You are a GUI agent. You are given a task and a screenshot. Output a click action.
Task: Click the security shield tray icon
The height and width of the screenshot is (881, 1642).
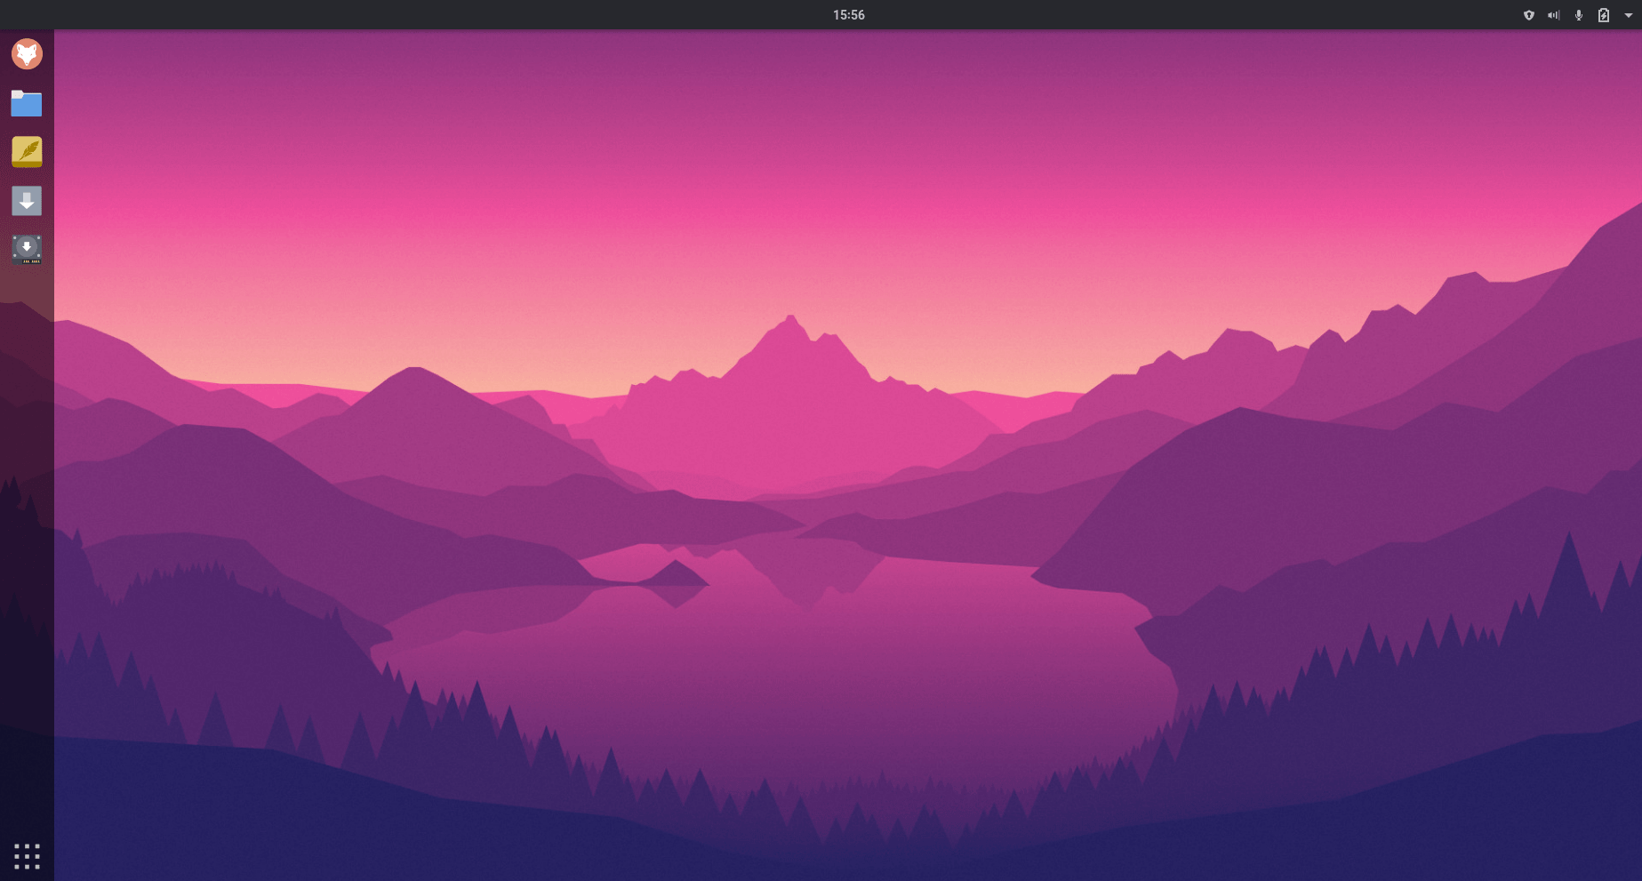1529,15
